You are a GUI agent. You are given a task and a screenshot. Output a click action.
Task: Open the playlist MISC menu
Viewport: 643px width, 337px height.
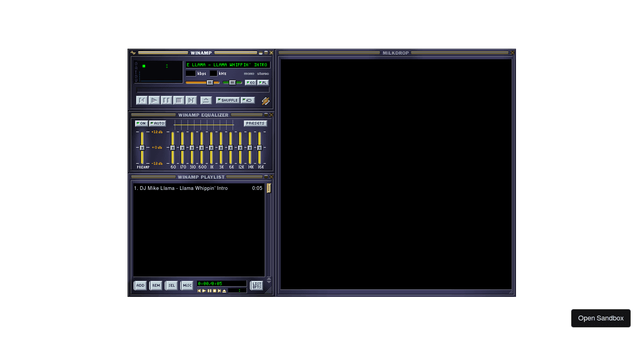tap(186, 286)
